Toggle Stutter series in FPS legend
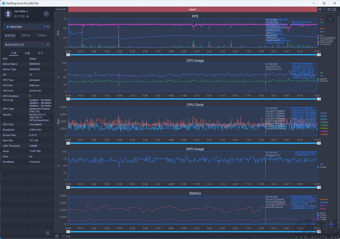 click(325, 42)
